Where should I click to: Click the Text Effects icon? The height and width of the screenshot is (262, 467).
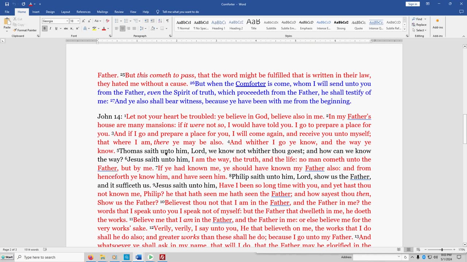tap(86, 28)
